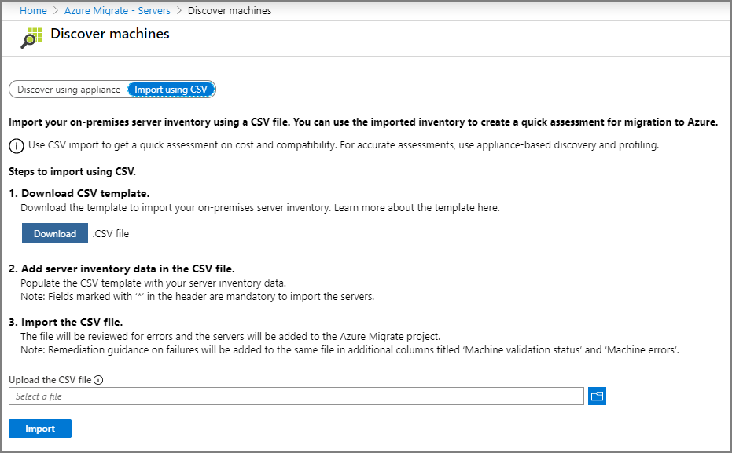Open Azure Migrate - Servers breadcrumb

tap(117, 11)
